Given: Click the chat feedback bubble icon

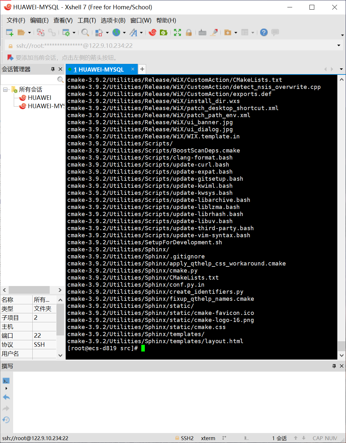Looking at the screenshot, I should pyautogui.click(x=275, y=32).
